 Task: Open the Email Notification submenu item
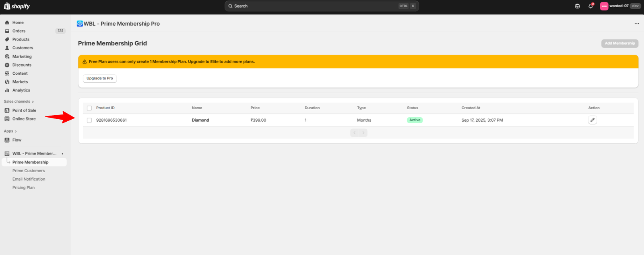click(x=29, y=179)
